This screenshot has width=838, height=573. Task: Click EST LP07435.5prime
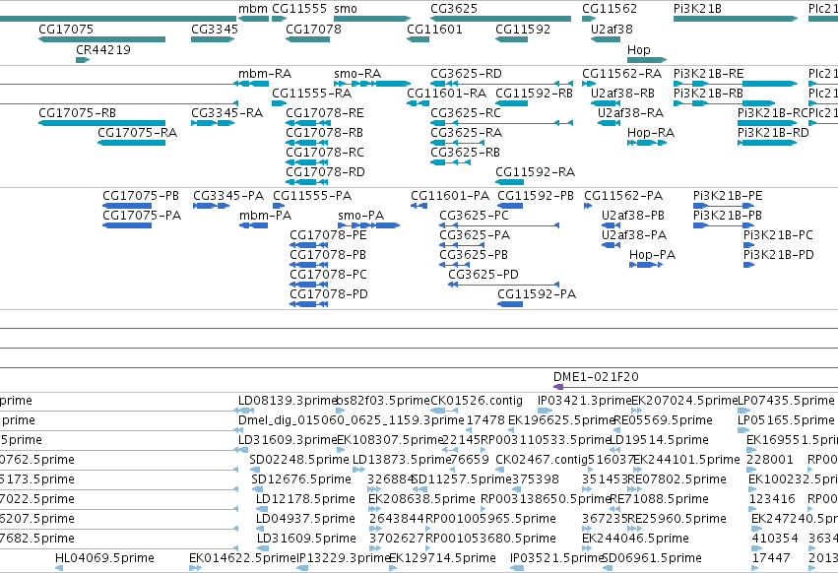tap(786, 401)
